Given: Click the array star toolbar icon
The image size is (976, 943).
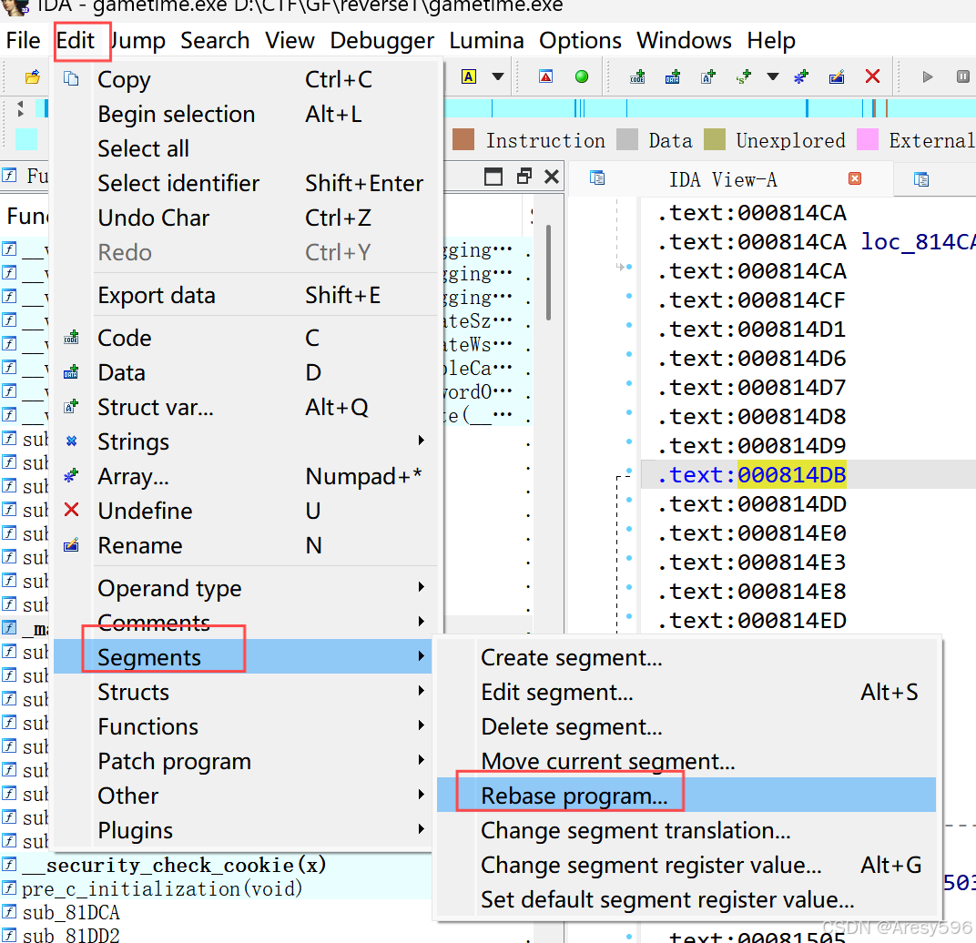Looking at the screenshot, I should (x=801, y=76).
